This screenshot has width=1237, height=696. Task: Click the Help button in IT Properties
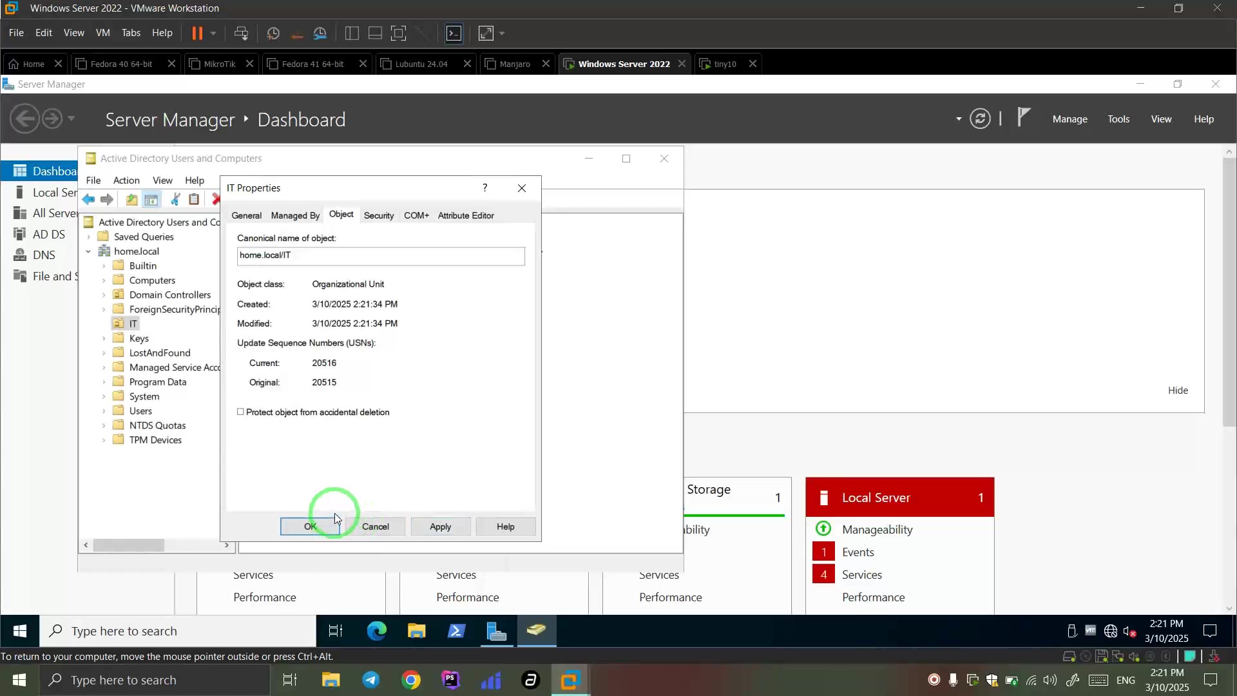[x=506, y=527]
